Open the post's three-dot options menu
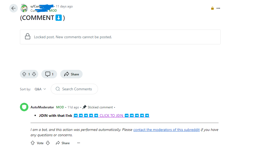Viewport: 273px width, 162px height. pyautogui.click(x=218, y=8)
